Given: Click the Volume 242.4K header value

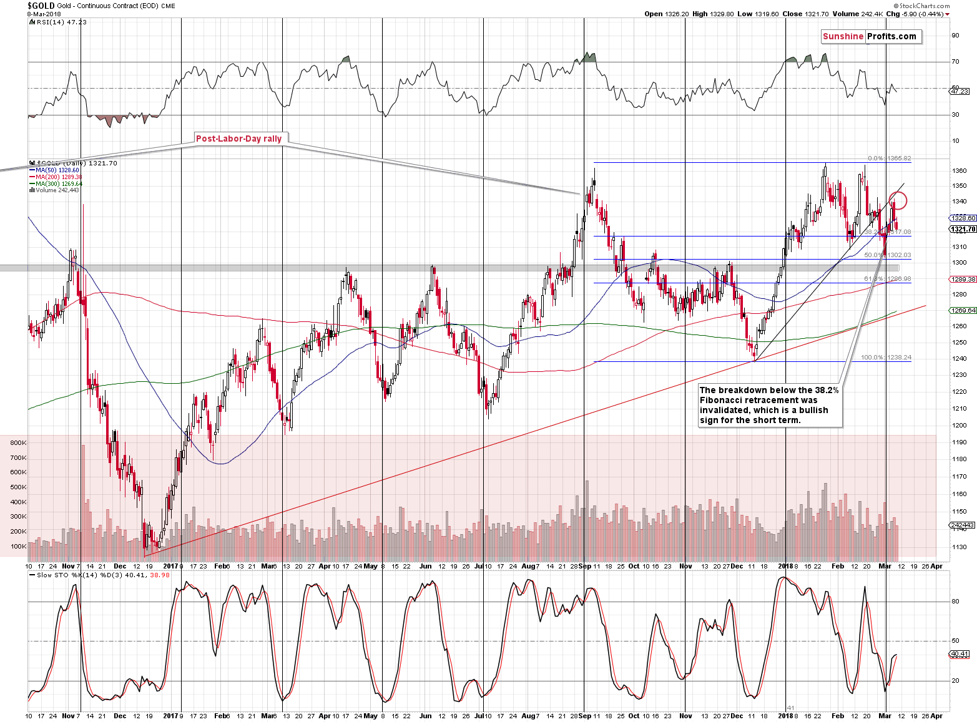Looking at the screenshot, I should coord(858,14).
